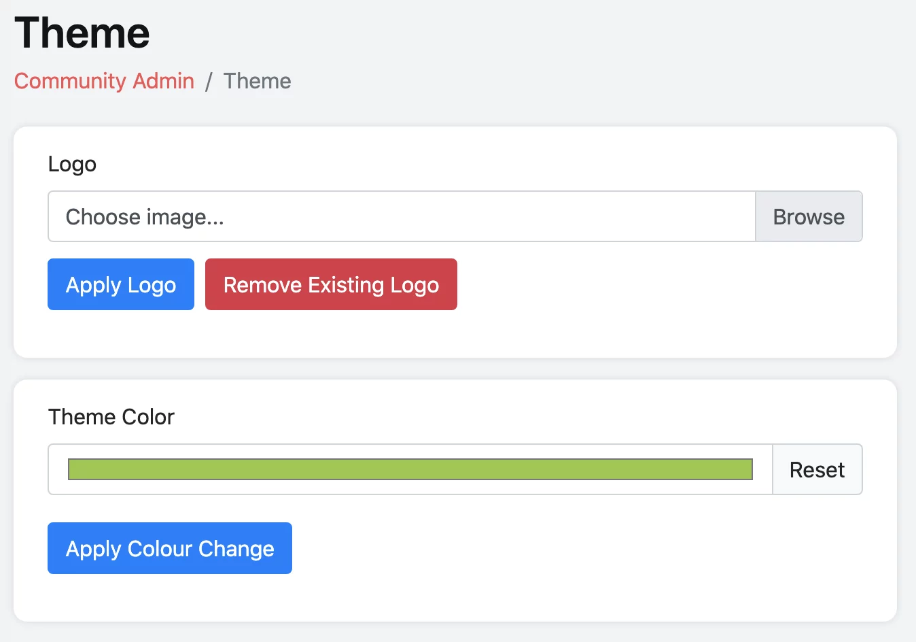Click the blue Apply Logo button
916x642 pixels.
(121, 284)
